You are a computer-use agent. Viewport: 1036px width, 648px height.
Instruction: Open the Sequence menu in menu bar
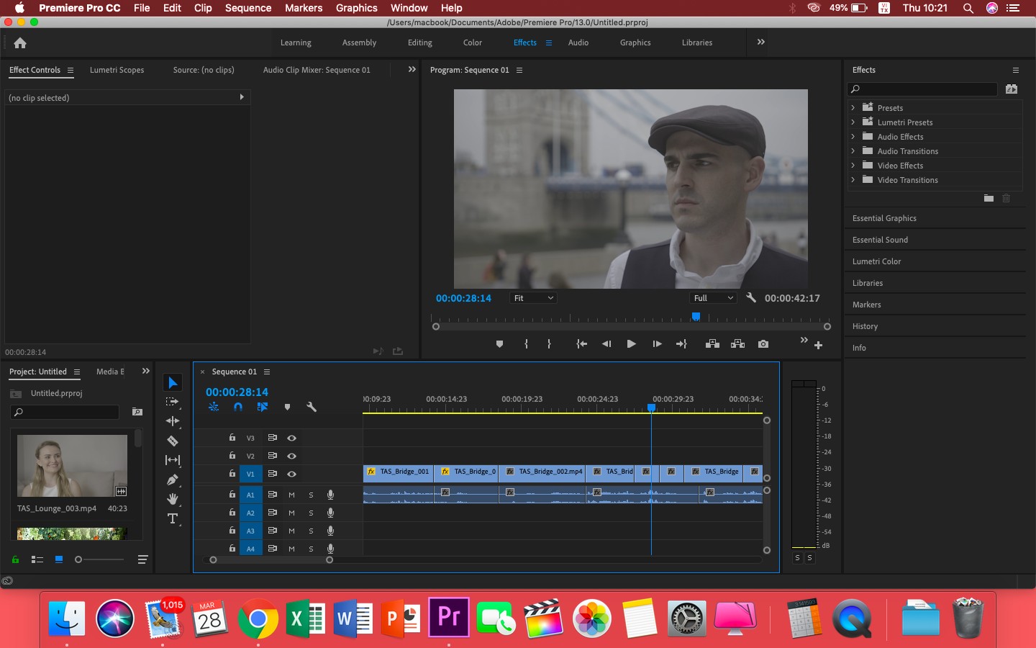tap(248, 8)
